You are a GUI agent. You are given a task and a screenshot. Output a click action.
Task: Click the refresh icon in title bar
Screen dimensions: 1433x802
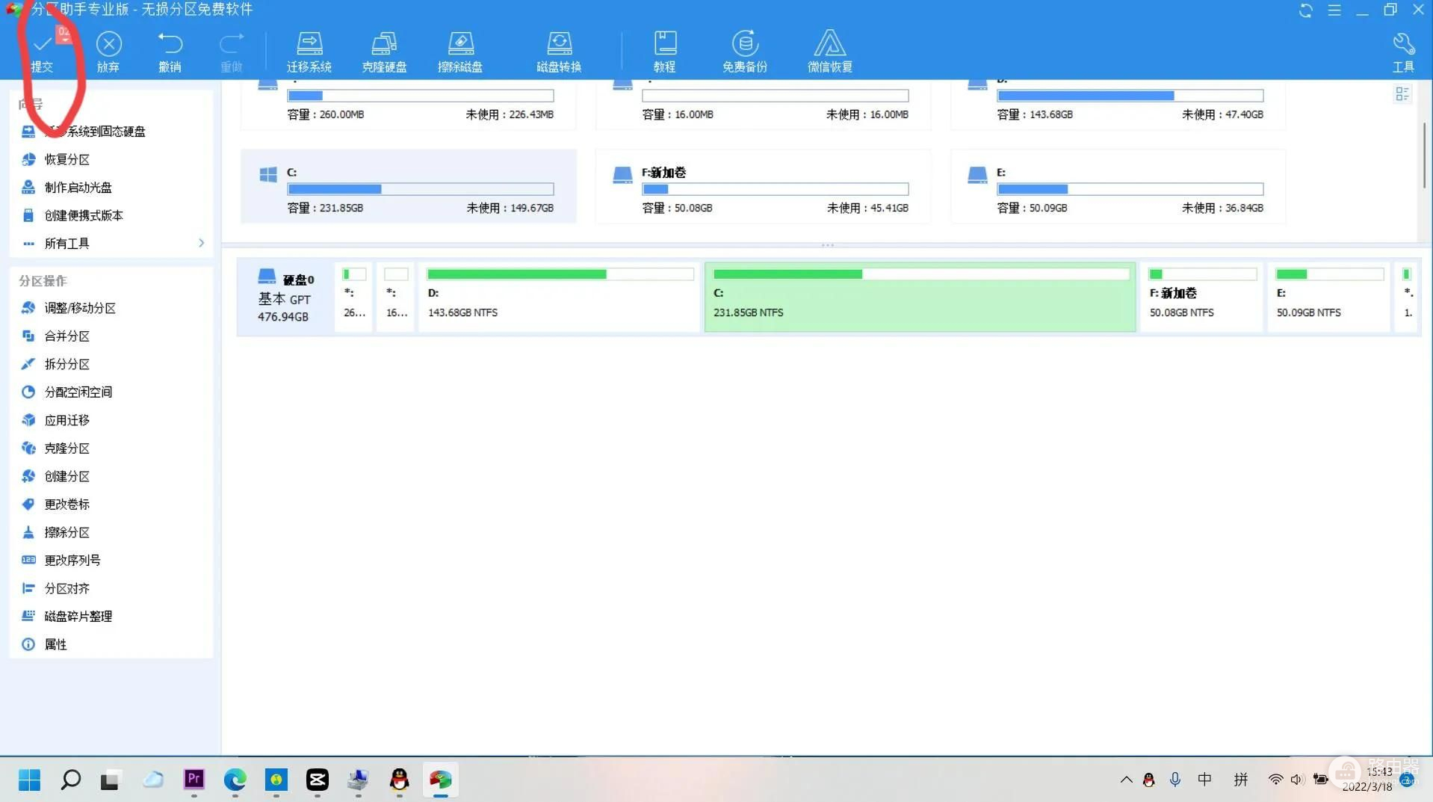point(1306,10)
